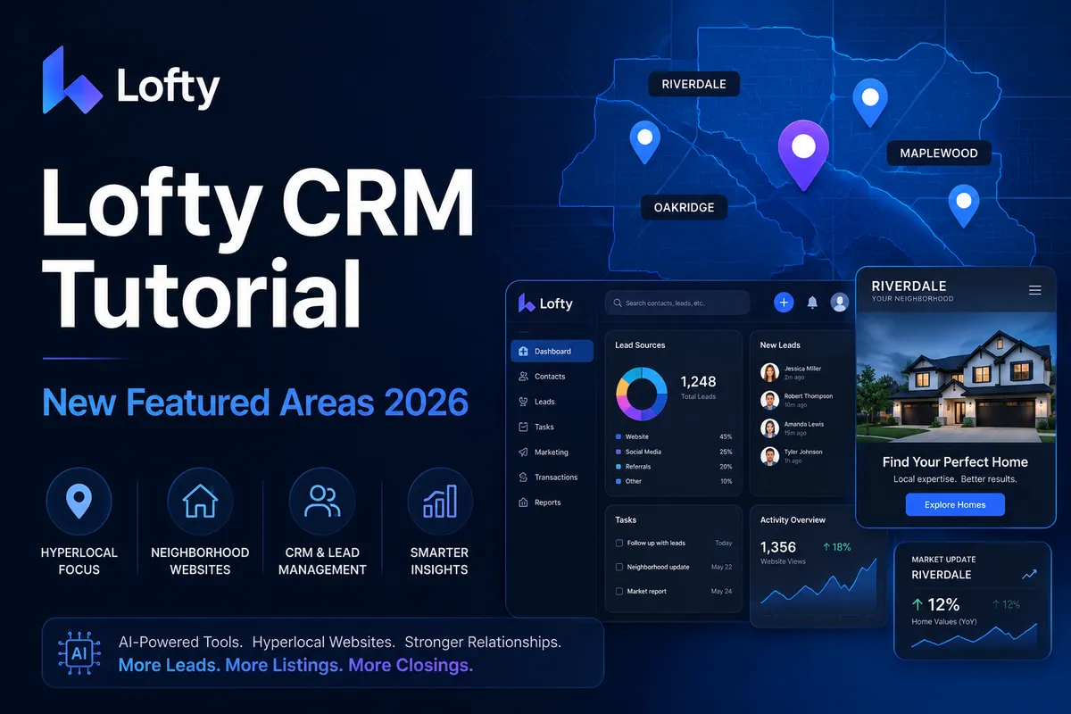Screen dimensions: 1071x714
Task: Click 'Tyler Johnson' name in New Leads
Action: pyautogui.click(x=803, y=452)
